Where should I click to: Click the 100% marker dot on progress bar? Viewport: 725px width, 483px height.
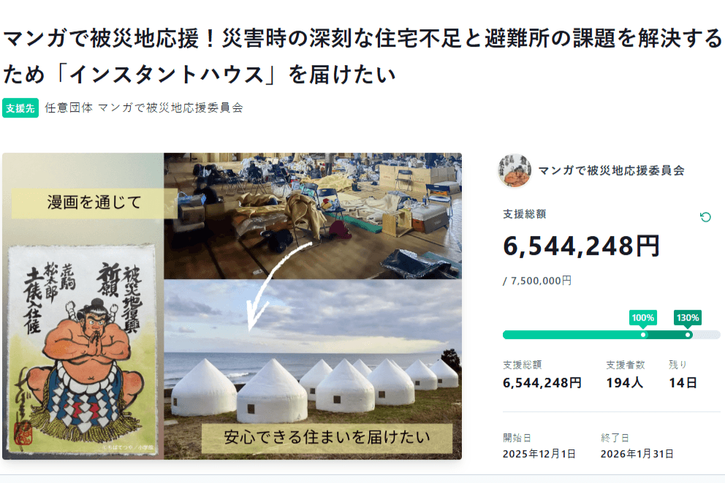pos(642,335)
